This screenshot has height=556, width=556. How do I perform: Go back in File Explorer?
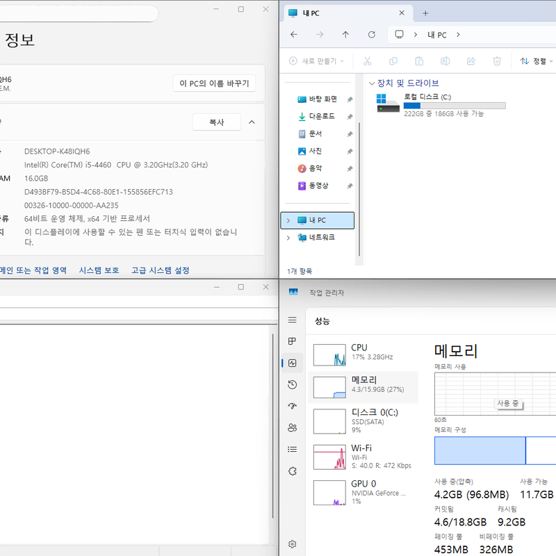pos(294,34)
